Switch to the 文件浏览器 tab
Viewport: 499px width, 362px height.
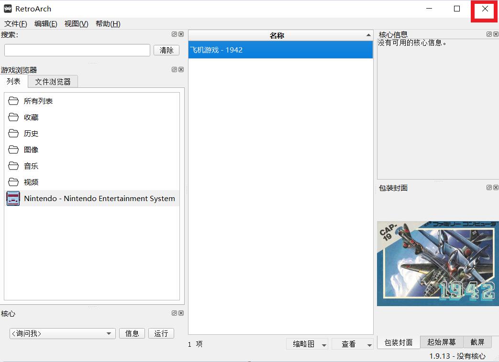point(52,81)
